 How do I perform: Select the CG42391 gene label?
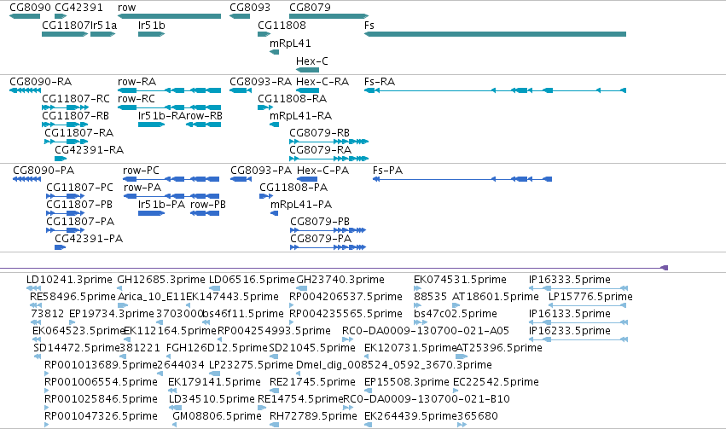click(78, 8)
